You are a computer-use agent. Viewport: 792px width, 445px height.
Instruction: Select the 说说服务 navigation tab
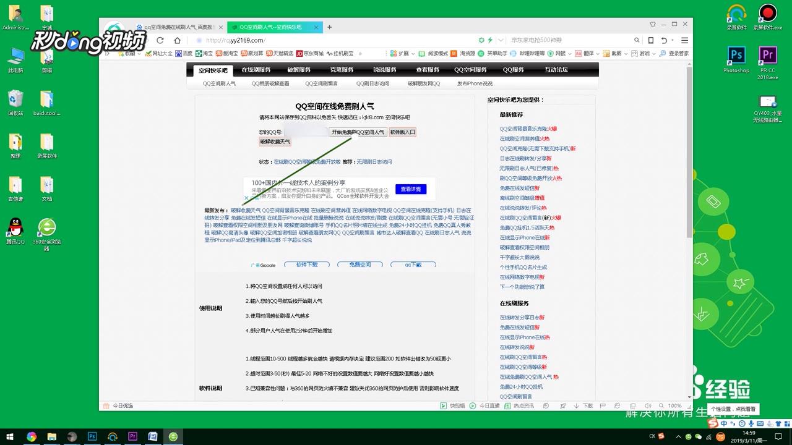point(384,70)
